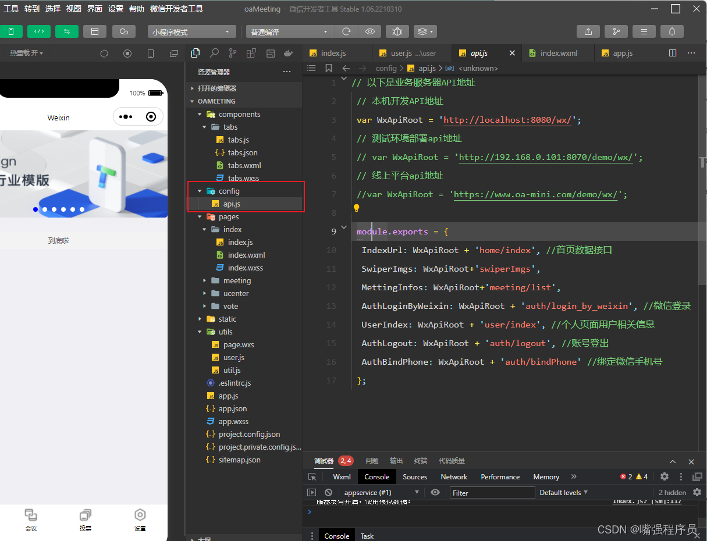Click the phone device icon in simulator bar
This screenshot has height=541, width=707.
pyautogui.click(x=151, y=54)
